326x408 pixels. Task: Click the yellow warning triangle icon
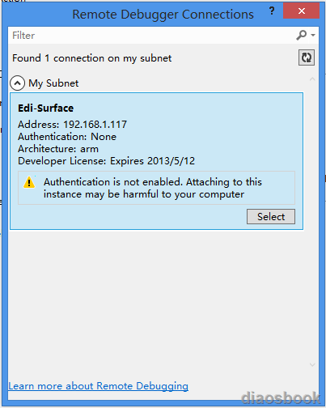coord(29,182)
